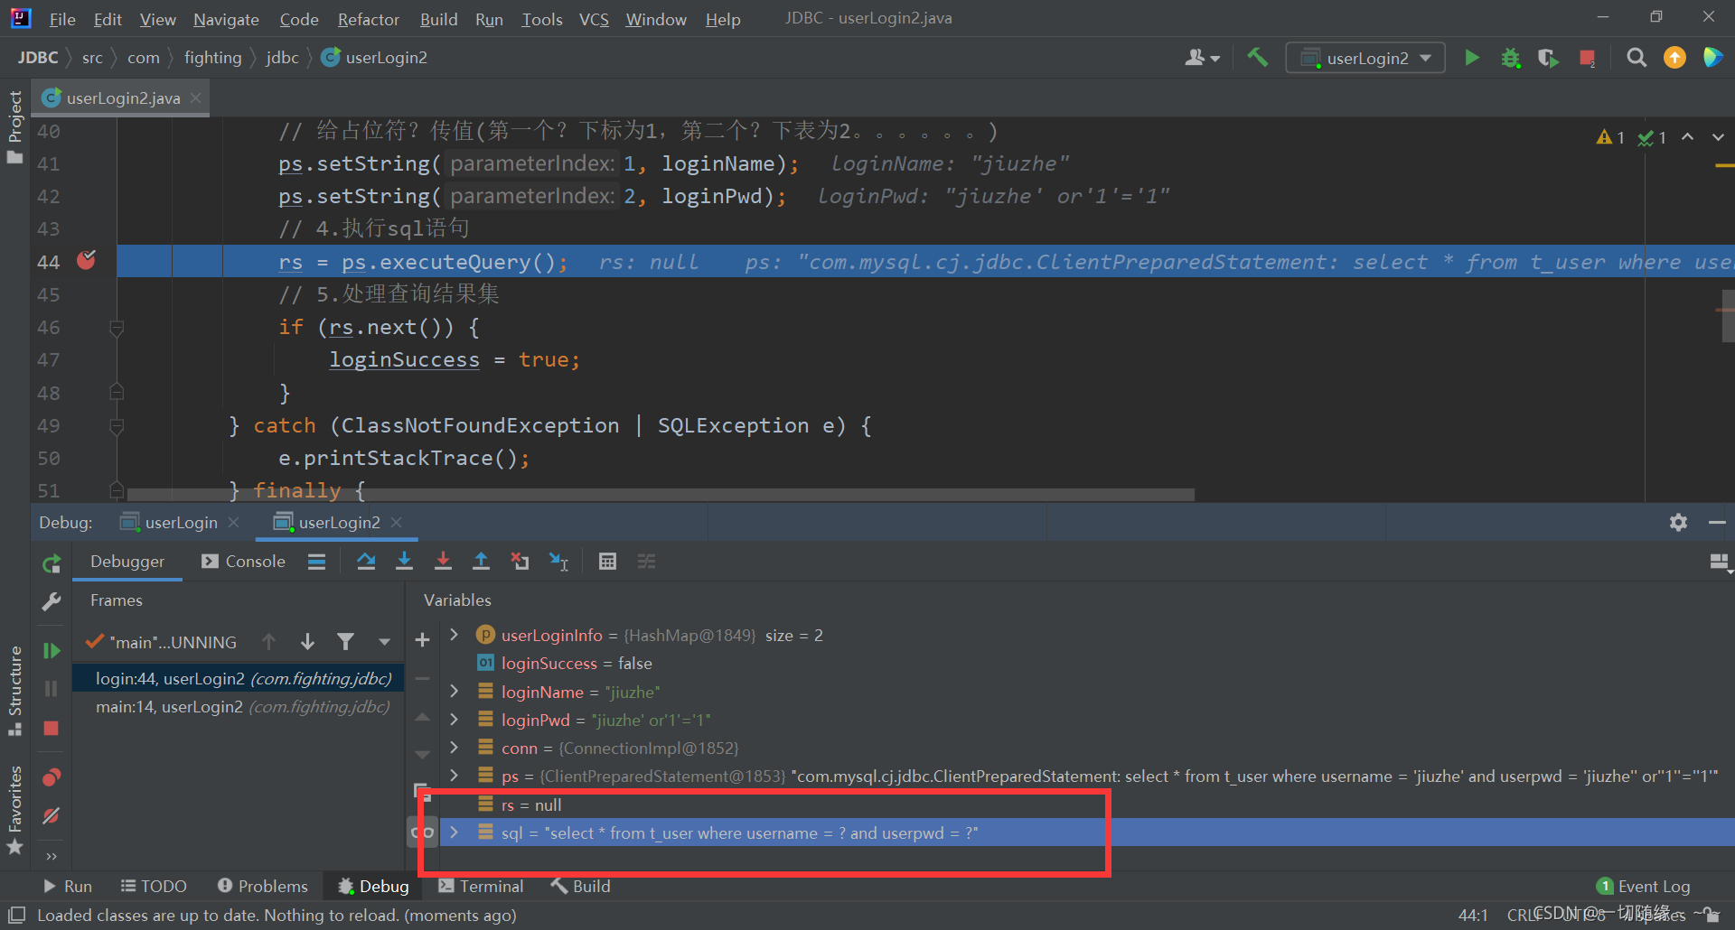
Task: Open TODO tool window
Action: (x=154, y=887)
